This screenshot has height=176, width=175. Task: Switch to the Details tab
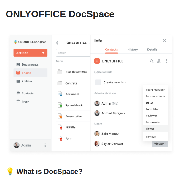152,49
